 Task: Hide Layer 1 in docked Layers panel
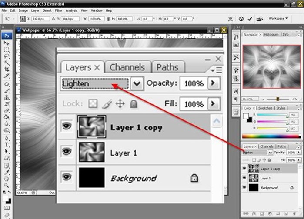[x=244, y=178]
